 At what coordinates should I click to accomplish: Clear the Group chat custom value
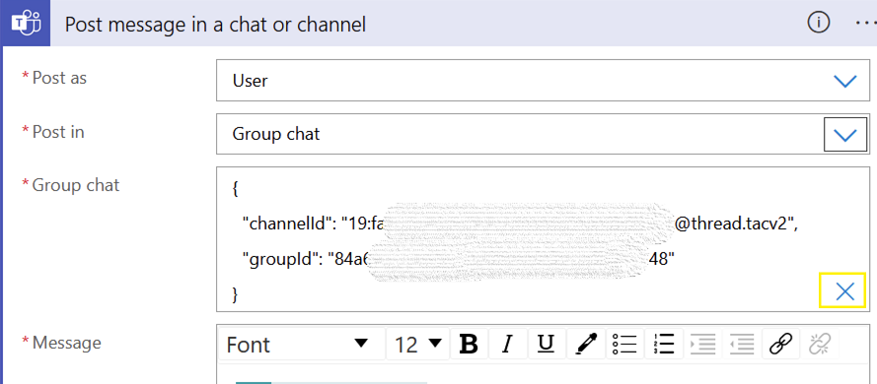[x=844, y=290]
